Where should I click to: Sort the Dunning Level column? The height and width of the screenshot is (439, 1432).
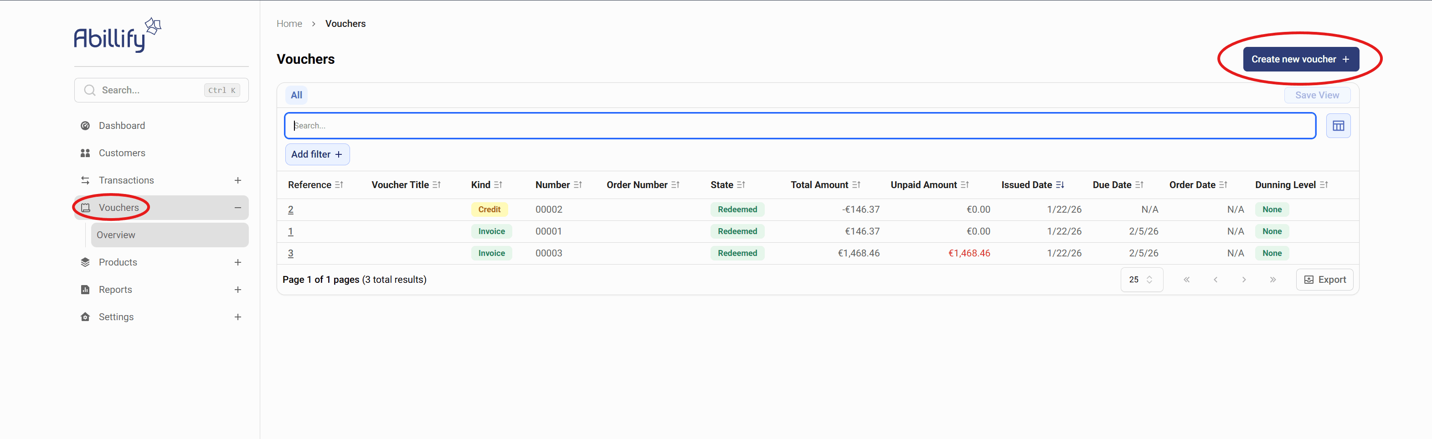(1323, 184)
